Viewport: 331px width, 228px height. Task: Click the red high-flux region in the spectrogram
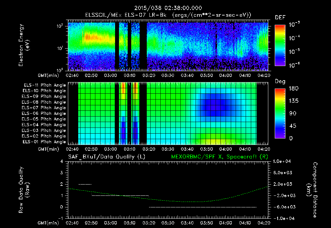tap(91, 37)
